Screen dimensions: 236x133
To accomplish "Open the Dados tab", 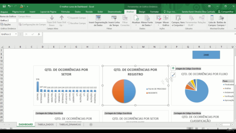I will click(x=78, y=12).
